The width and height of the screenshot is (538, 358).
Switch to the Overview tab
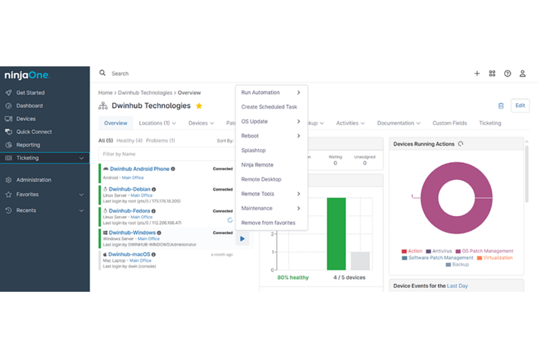click(116, 123)
